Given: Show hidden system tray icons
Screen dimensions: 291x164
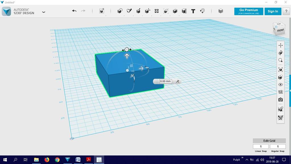Looking at the screenshot, I should 247,160.
